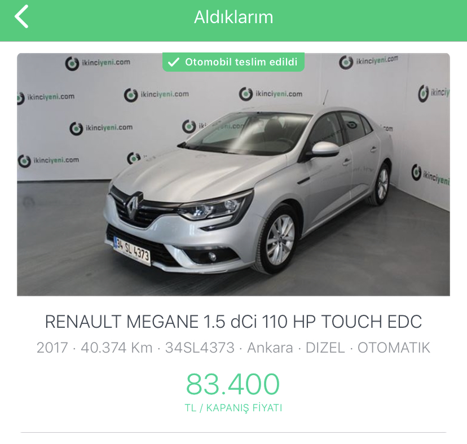Click the Aldıklarım header title

(x=233, y=17)
